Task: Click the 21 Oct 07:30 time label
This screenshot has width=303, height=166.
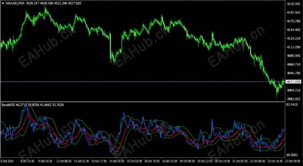Action: coord(241,161)
